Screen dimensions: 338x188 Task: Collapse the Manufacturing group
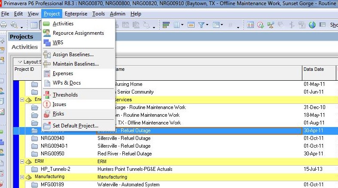(22, 177)
